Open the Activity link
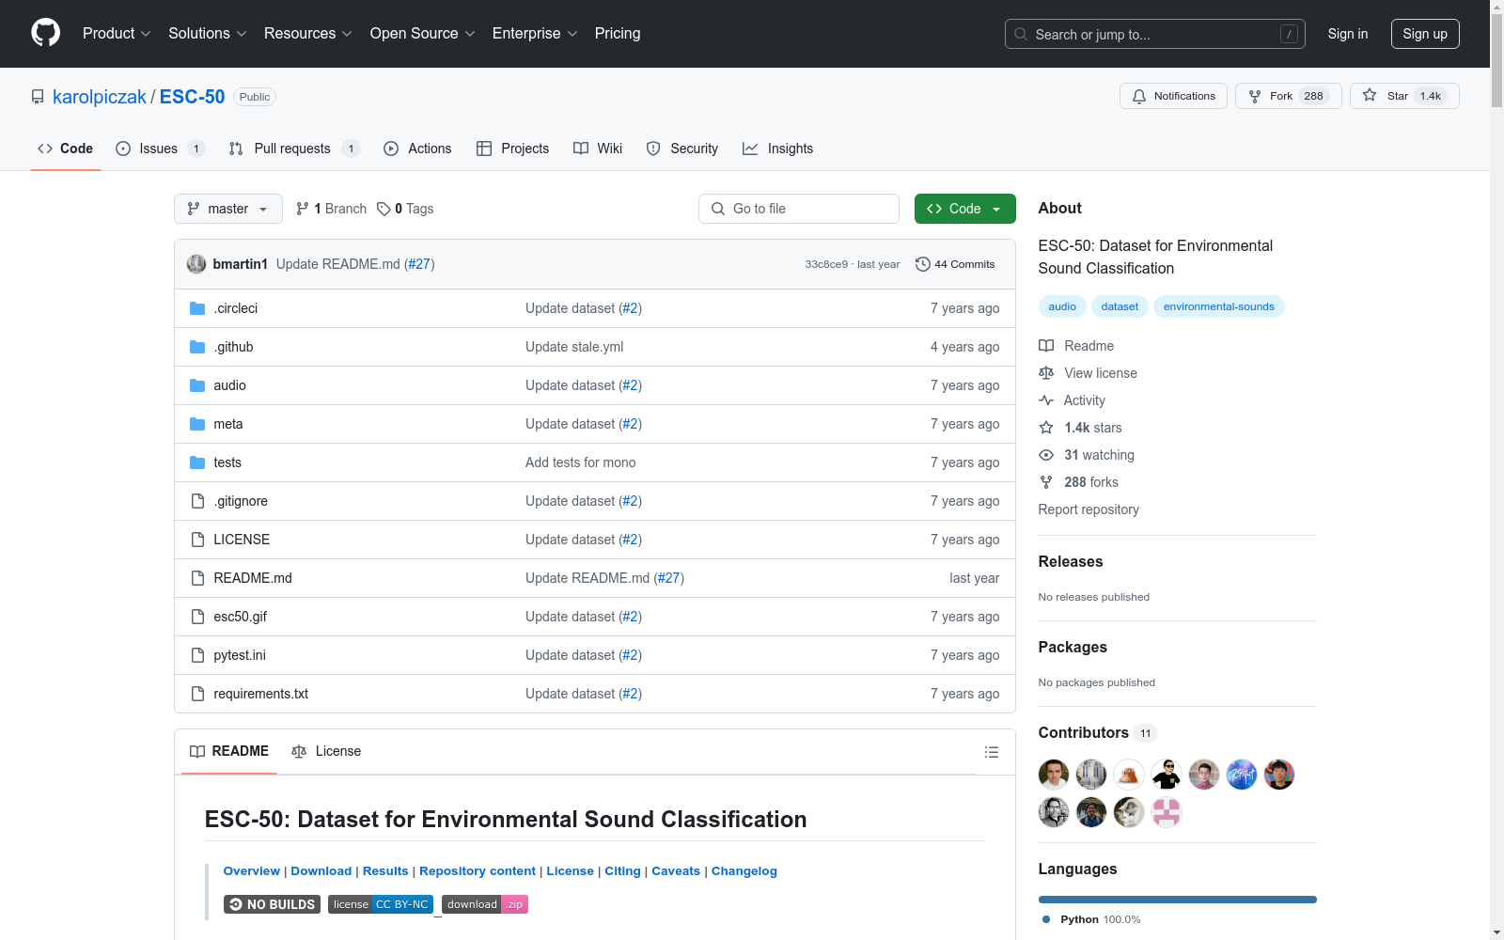The width and height of the screenshot is (1504, 940). [x=1073, y=400]
